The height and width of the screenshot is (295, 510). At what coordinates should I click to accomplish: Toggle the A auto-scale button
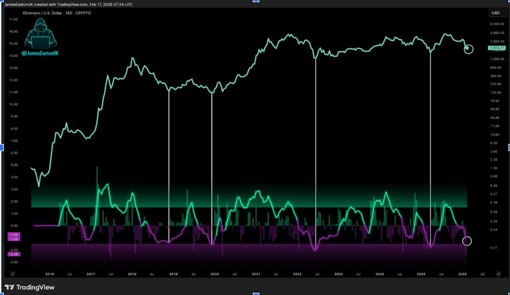[499, 274]
